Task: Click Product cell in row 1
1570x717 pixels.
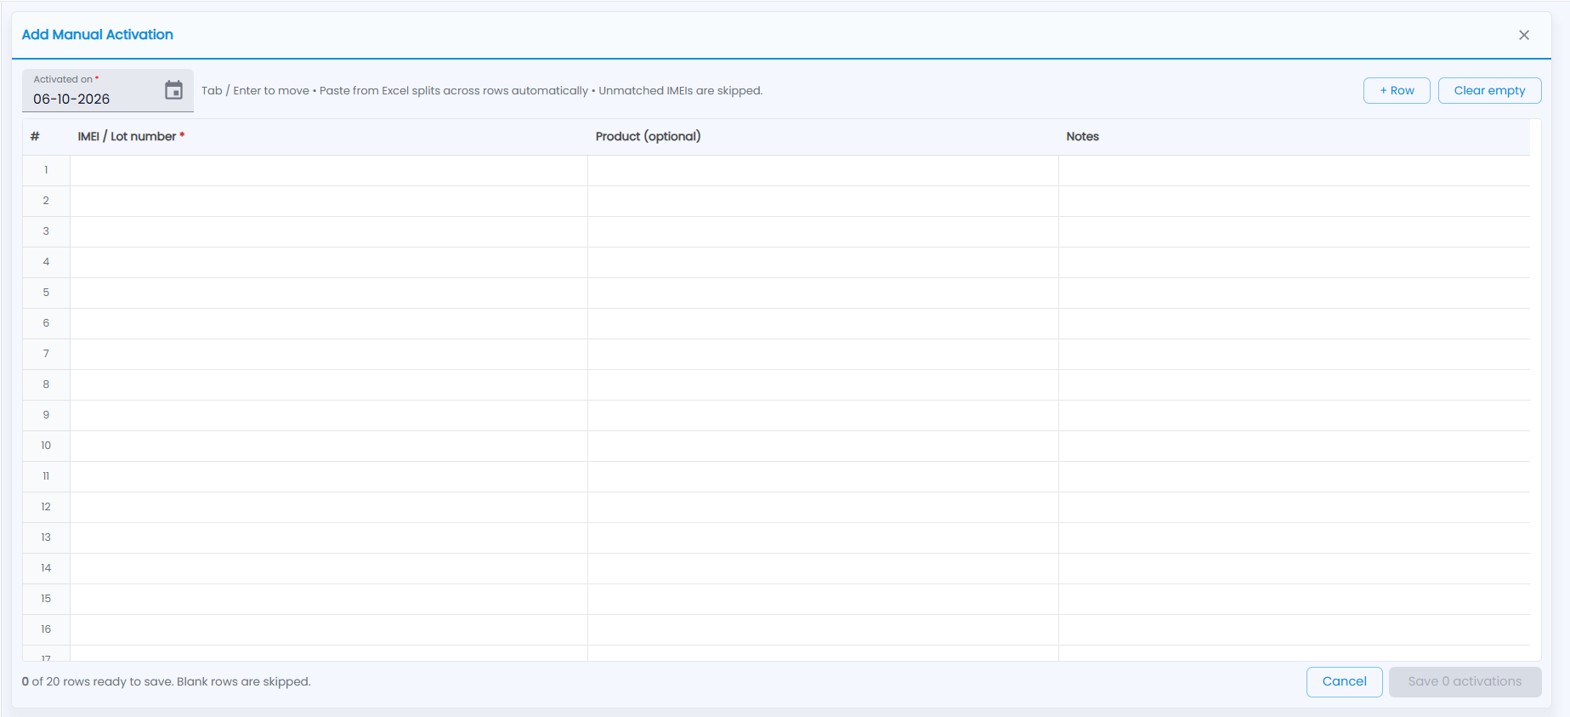Action: 823,170
